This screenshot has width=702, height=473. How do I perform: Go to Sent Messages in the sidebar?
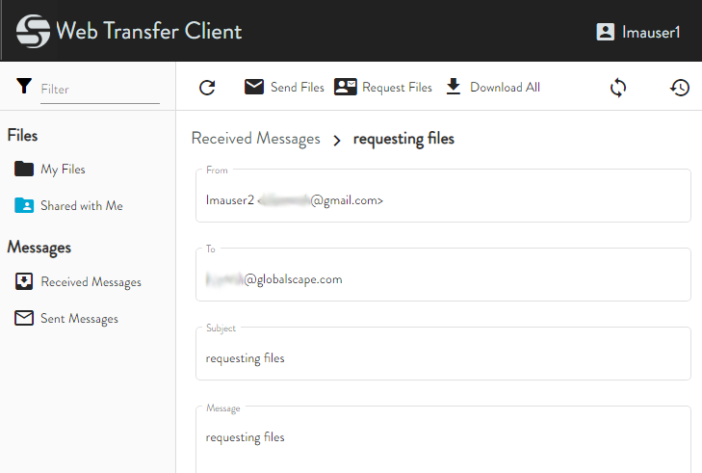pyautogui.click(x=79, y=319)
